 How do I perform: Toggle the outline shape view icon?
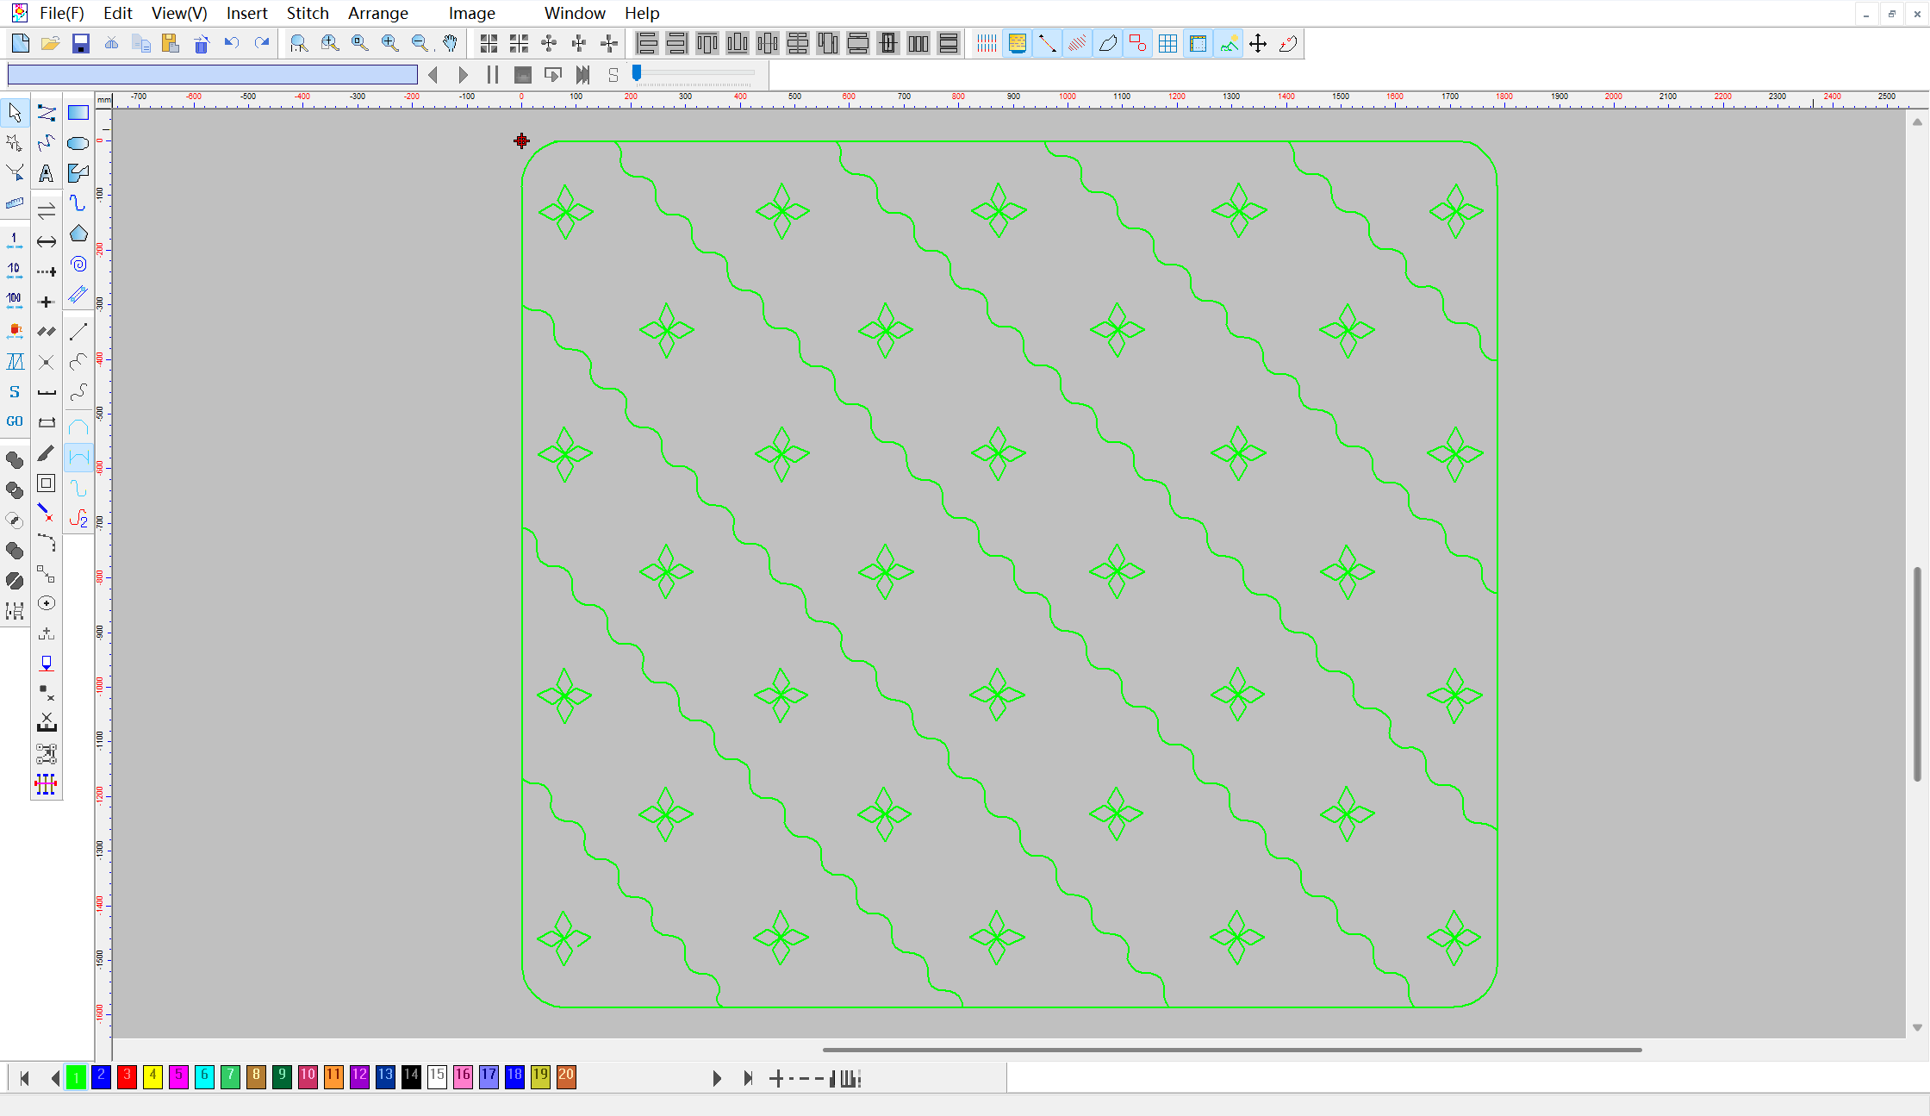1107,43
